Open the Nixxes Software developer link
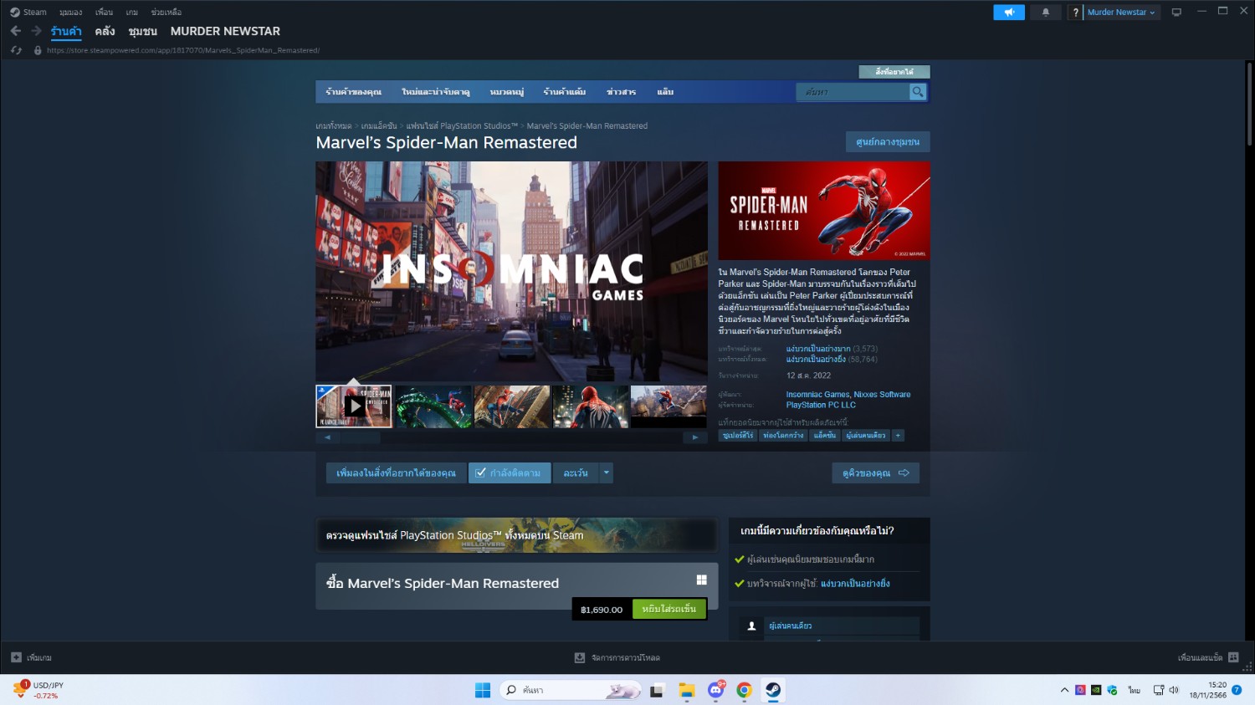Screen dimensions: 1255x705 883,395
